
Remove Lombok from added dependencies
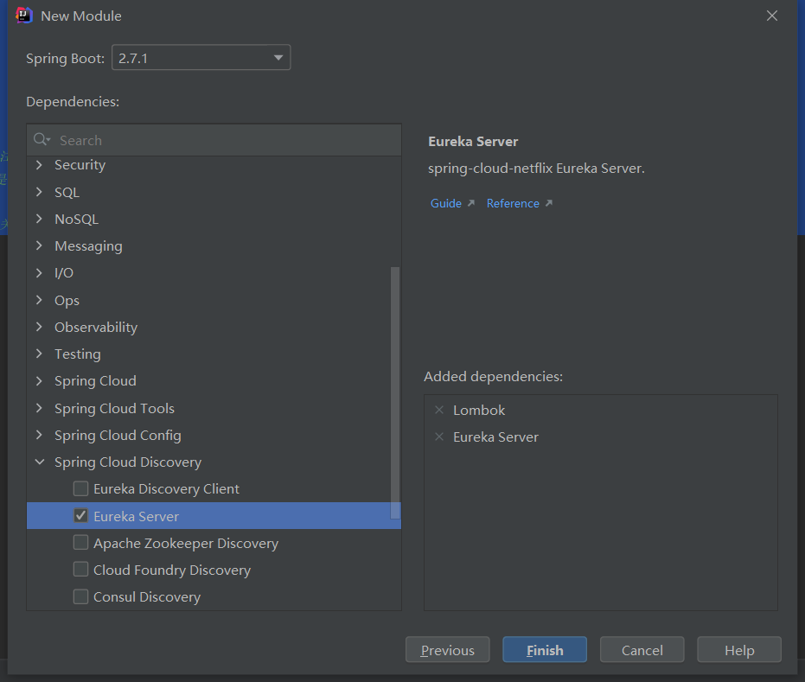439,411
